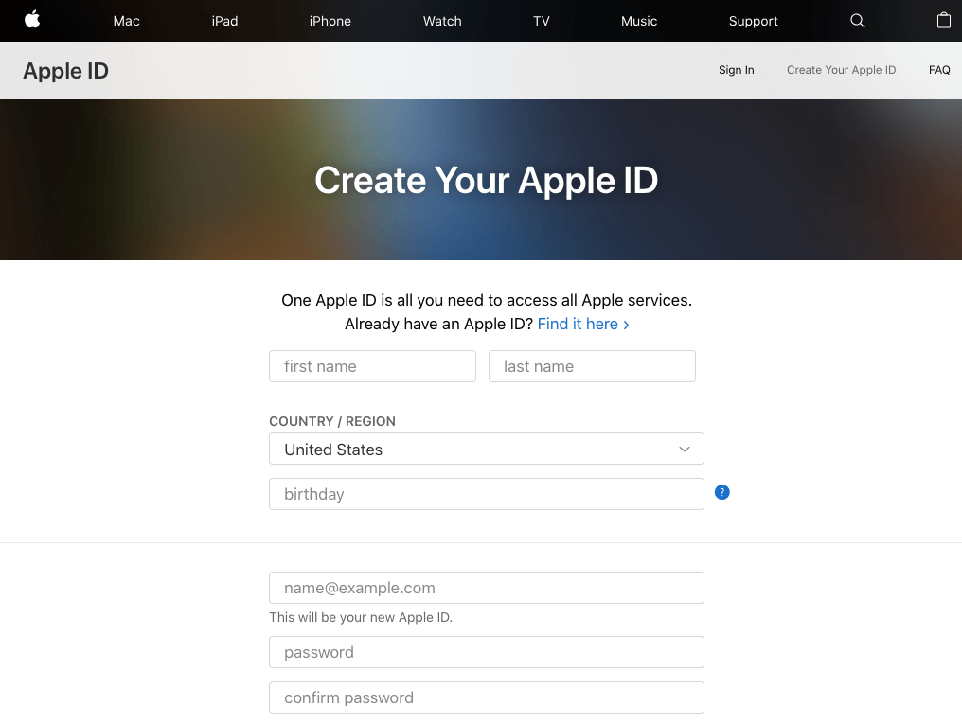Go to the Support page
This screenshot has width=962, height=723.
coord(754,21)
